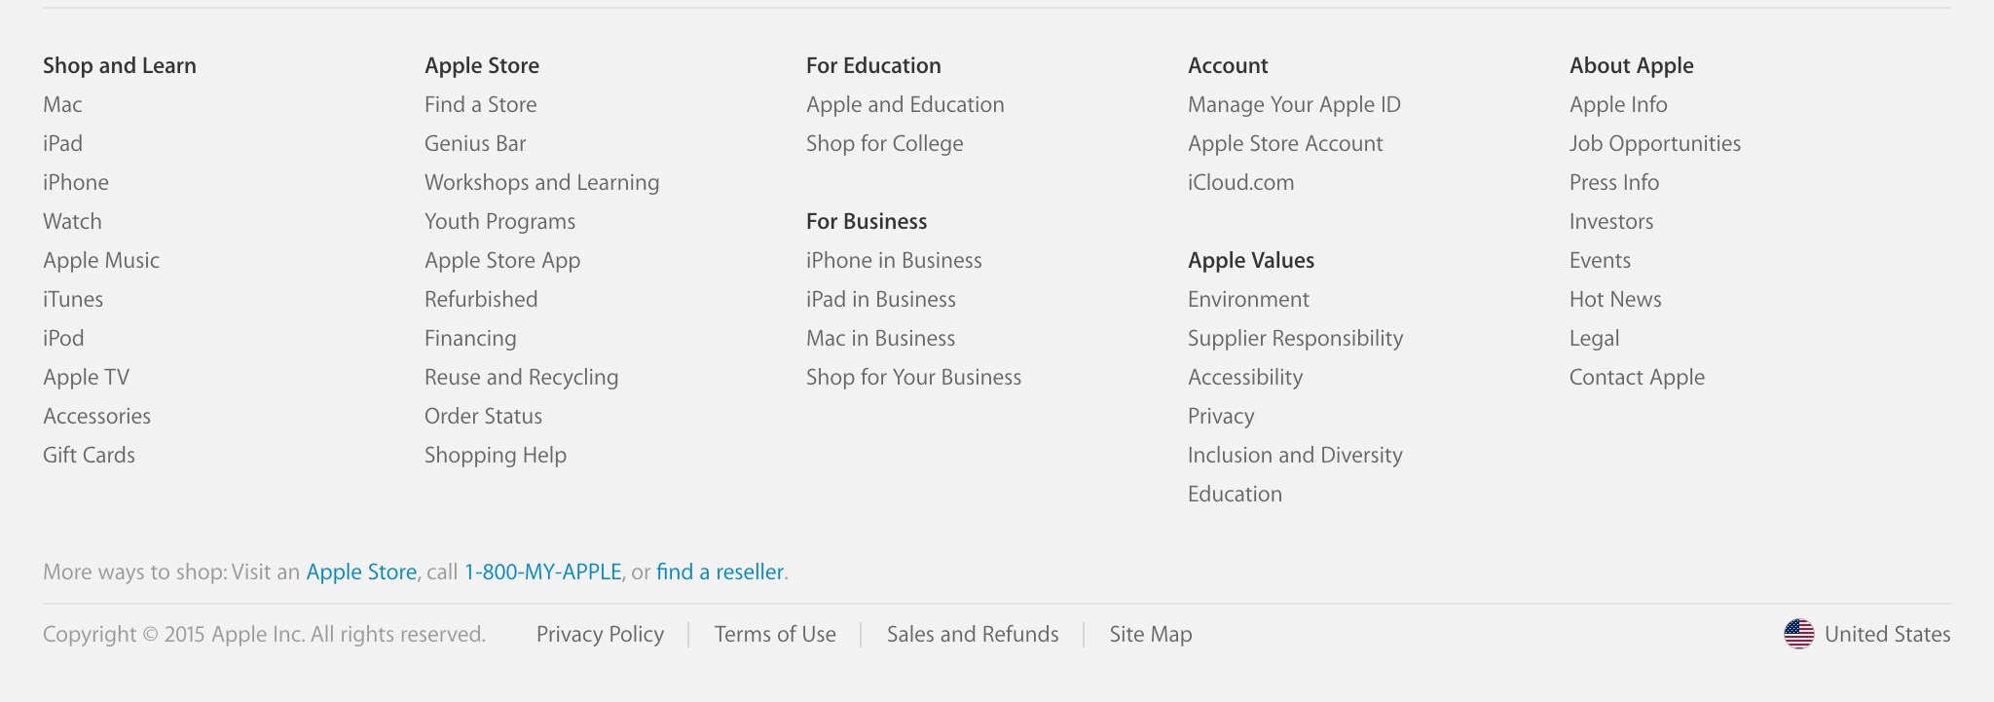Image resolution: width=1994 pixels, height=702 pixels.
Task: Open Supplier Responsibility page
Action: 1296,339
